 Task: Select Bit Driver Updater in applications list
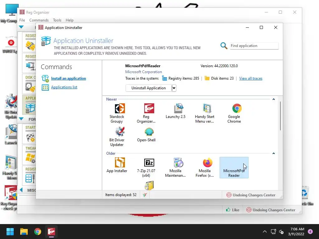[x=117, y=137]
